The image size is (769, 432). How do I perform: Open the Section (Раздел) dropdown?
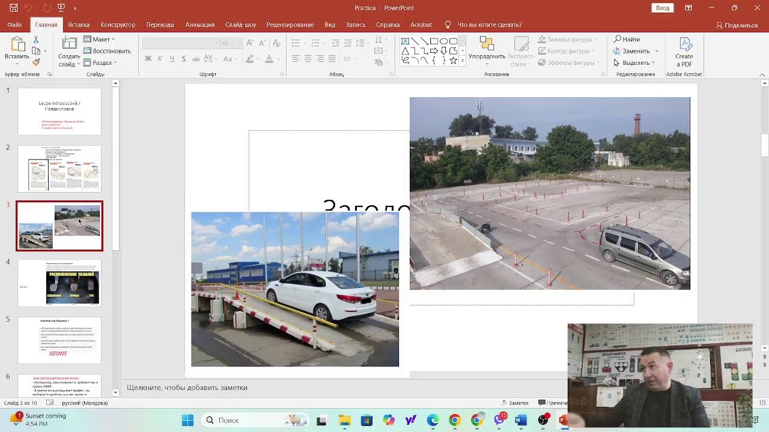pos(100,62)
